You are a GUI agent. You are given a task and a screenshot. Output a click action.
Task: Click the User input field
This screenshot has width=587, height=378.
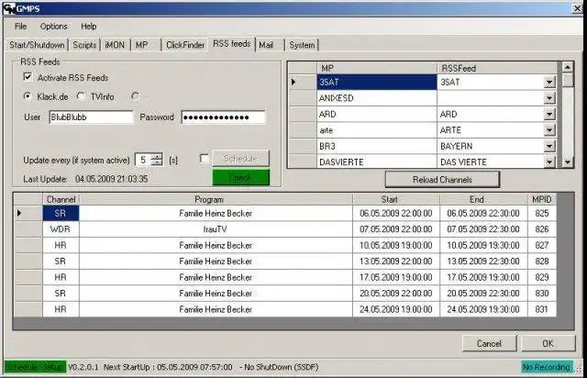pos(91,117)
